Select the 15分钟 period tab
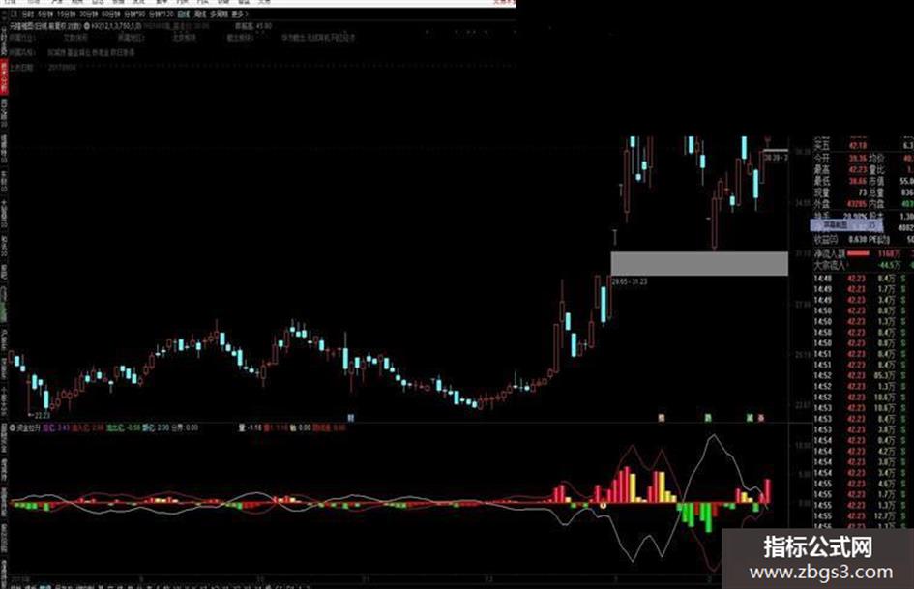 tap(67, 14)
